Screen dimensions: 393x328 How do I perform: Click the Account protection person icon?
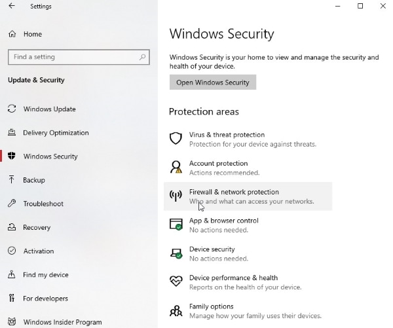[176, 168]
